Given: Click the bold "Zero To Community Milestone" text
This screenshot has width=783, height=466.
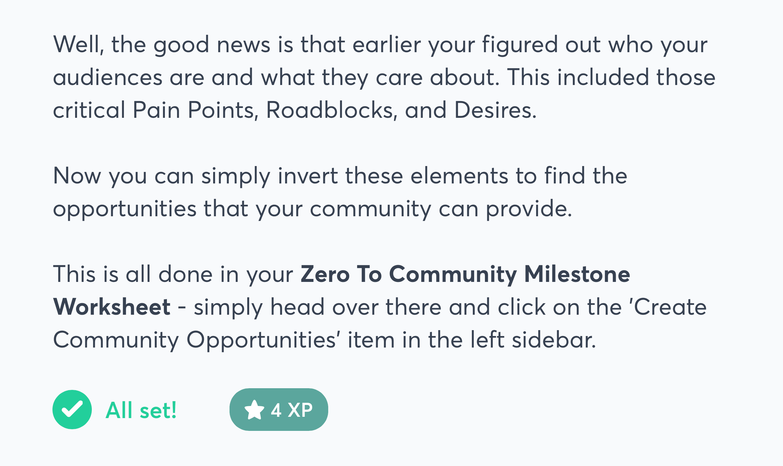Looking at the screenshot, I should pyautogui.click(x=465, y=274).
